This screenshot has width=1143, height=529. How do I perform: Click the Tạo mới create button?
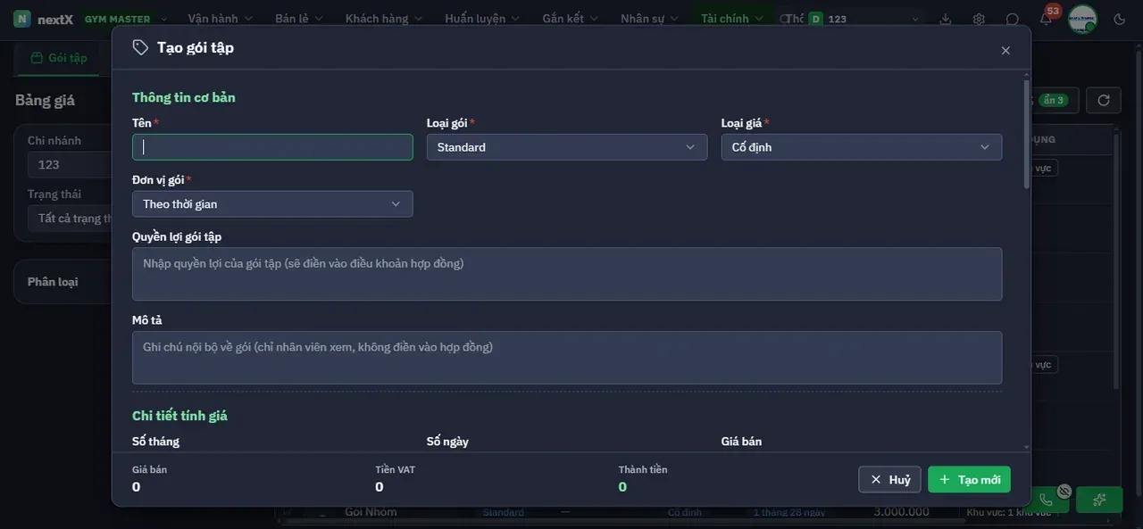click(x=970, y=480)
